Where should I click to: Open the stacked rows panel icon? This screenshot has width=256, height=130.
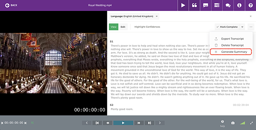pos(217,5)
